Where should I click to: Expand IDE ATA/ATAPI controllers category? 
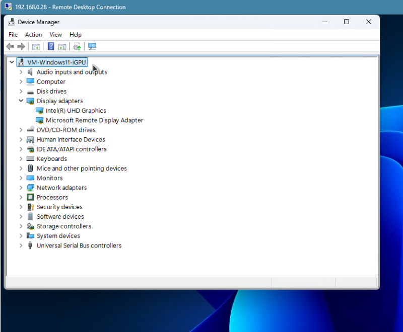[x=21, y=149]
